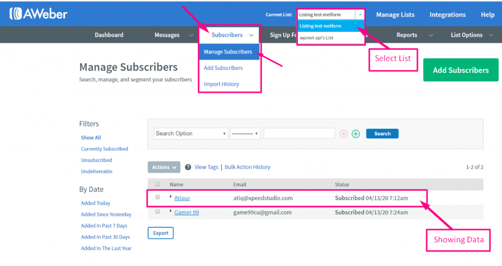Image resolution: width=502 pixels, height=266 pixels.
Task: Open the List Options nav item
Action: pyautogui.click(x=467, y=35)
